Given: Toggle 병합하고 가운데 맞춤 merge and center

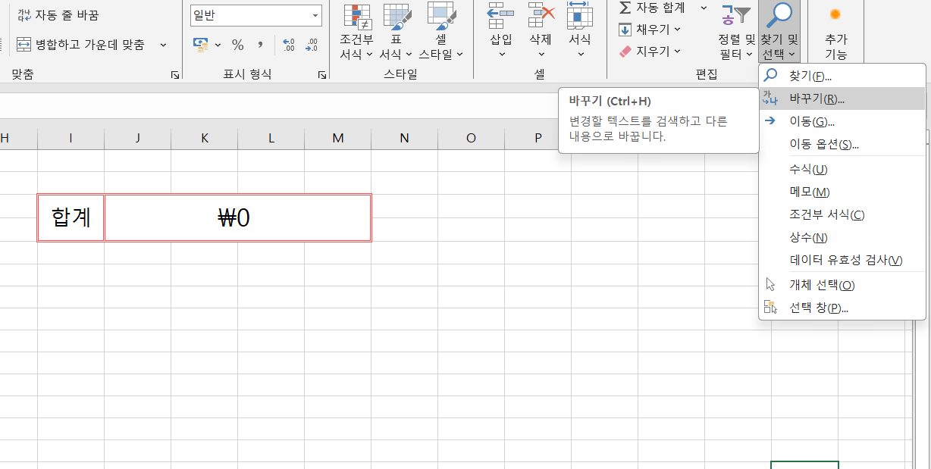Looking at the screenshot, I should coord(82,45).
